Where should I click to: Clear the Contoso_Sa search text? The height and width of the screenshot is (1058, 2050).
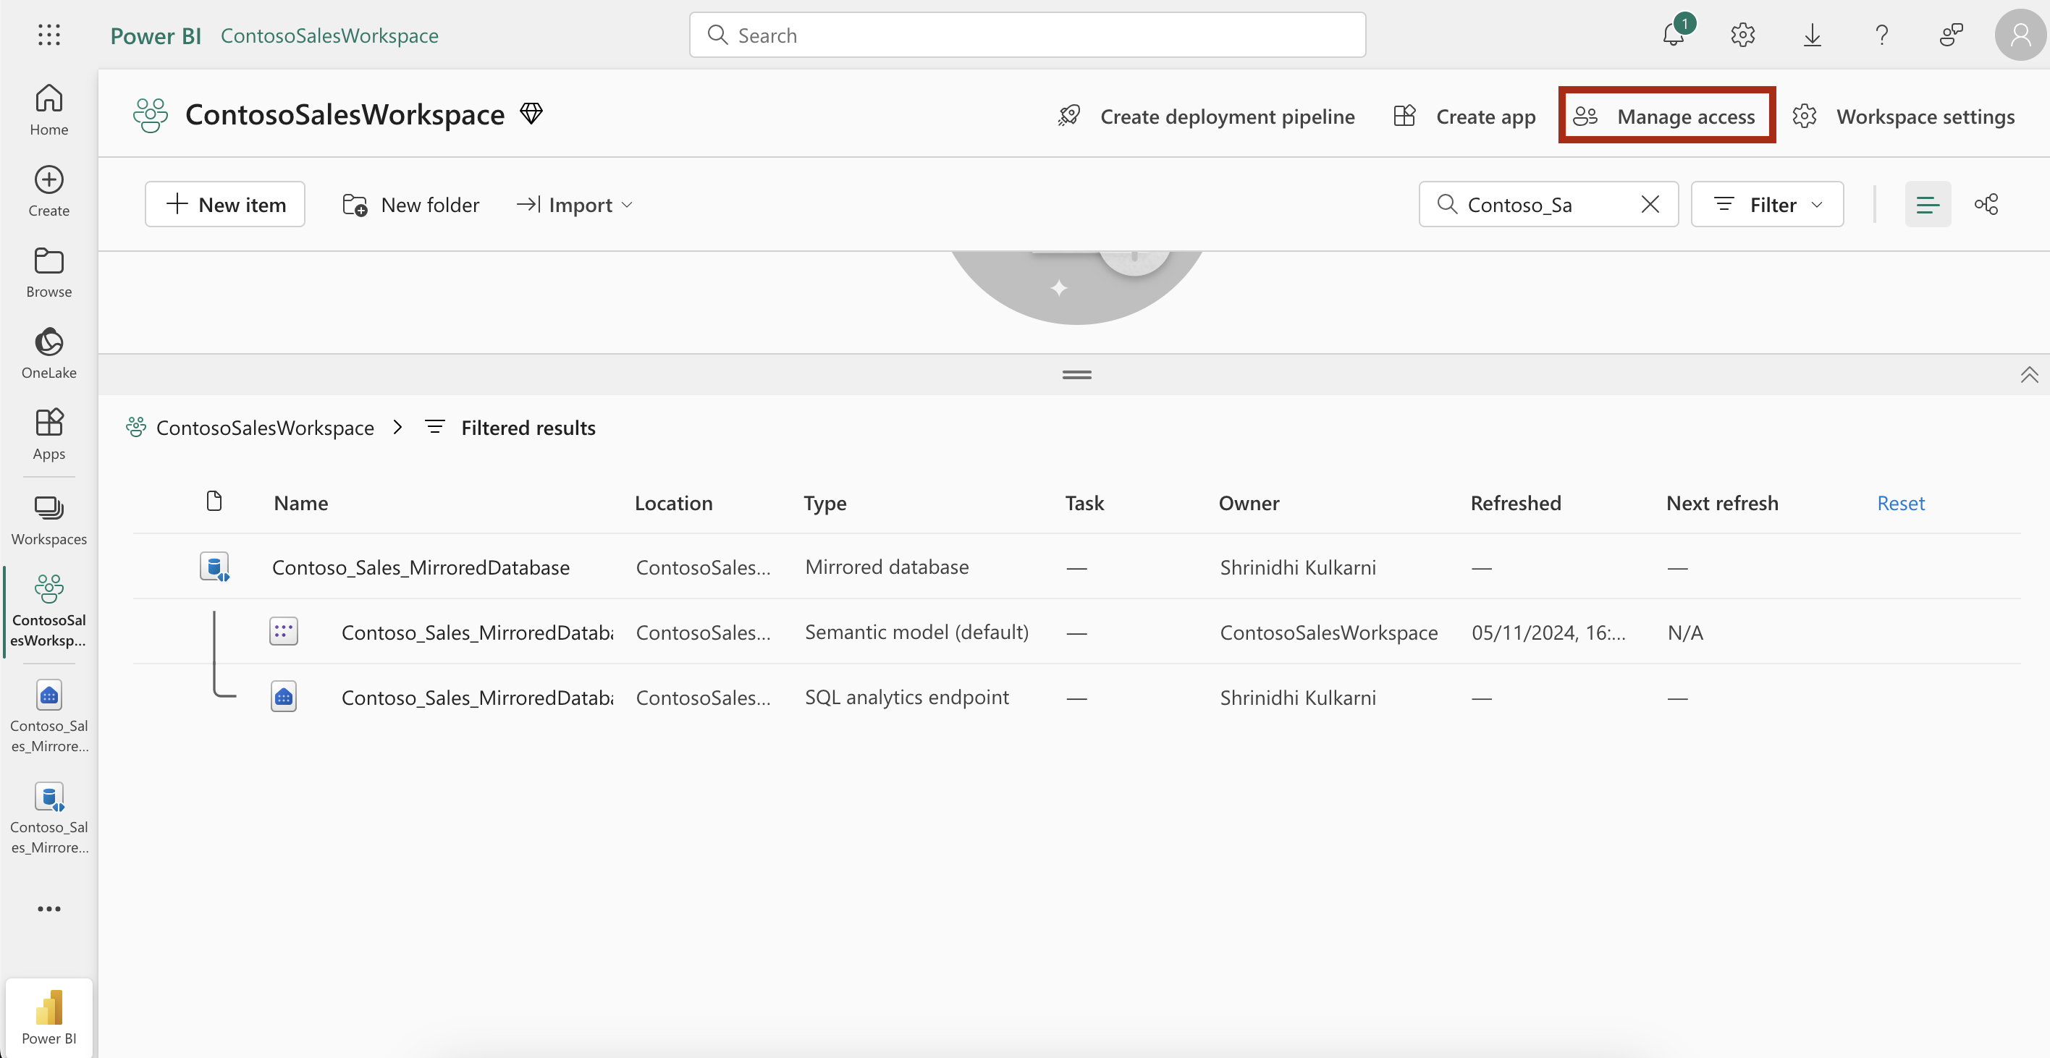tap(1649, 203)
